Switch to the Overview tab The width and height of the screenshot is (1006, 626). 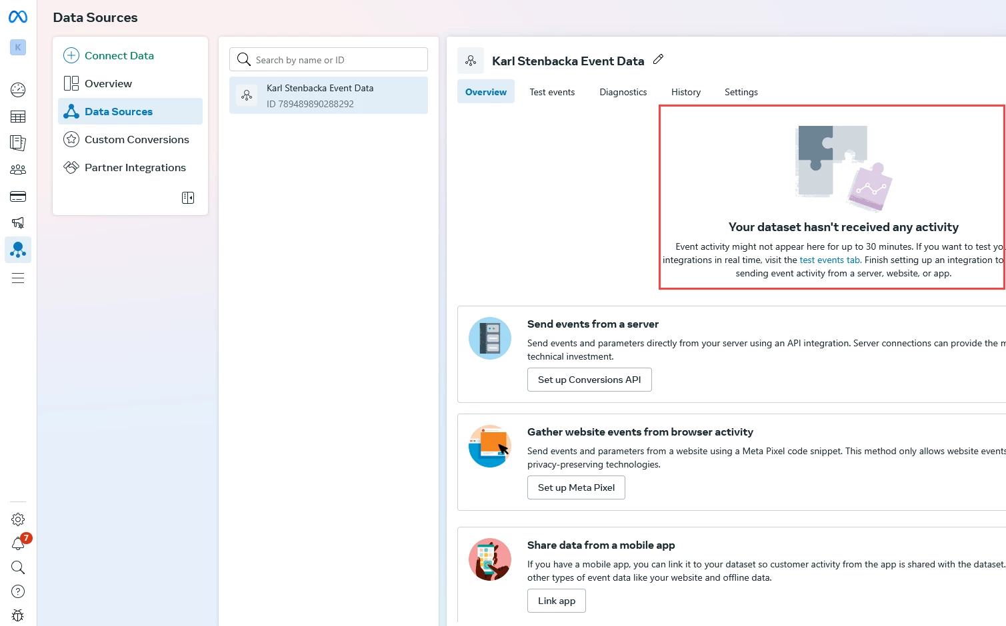click(x=486, y=92)
